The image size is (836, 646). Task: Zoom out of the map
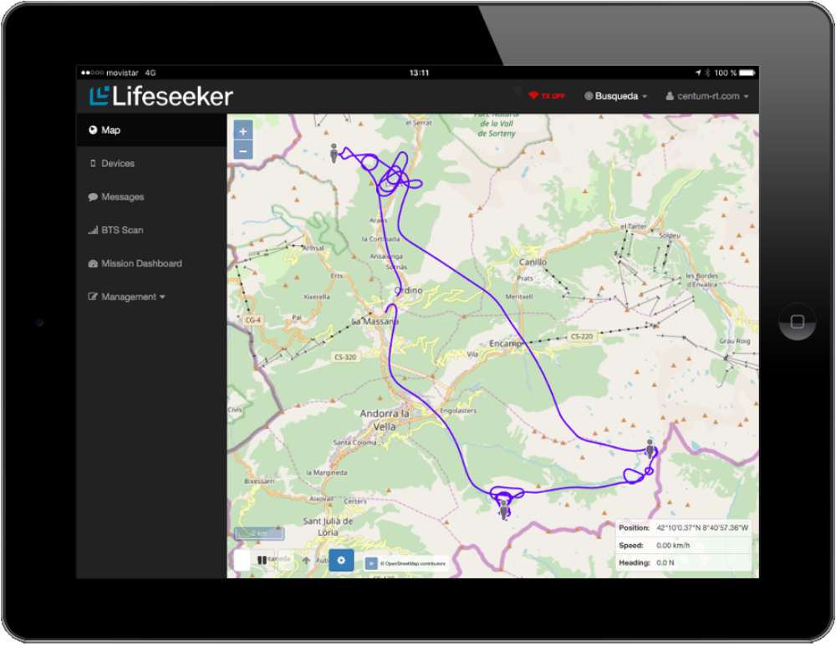[x=242, y=150]
